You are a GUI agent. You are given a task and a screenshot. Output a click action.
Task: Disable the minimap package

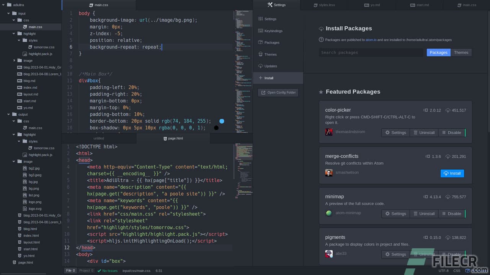coord(452,214)
